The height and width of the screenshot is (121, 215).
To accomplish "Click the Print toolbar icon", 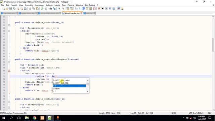I will [25, 9].
